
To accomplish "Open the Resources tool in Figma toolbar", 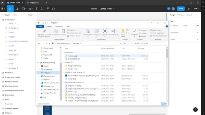I will [42, 9].
